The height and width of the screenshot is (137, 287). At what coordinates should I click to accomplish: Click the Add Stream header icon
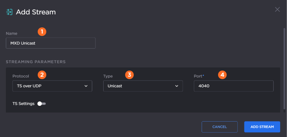click(9, 12)
